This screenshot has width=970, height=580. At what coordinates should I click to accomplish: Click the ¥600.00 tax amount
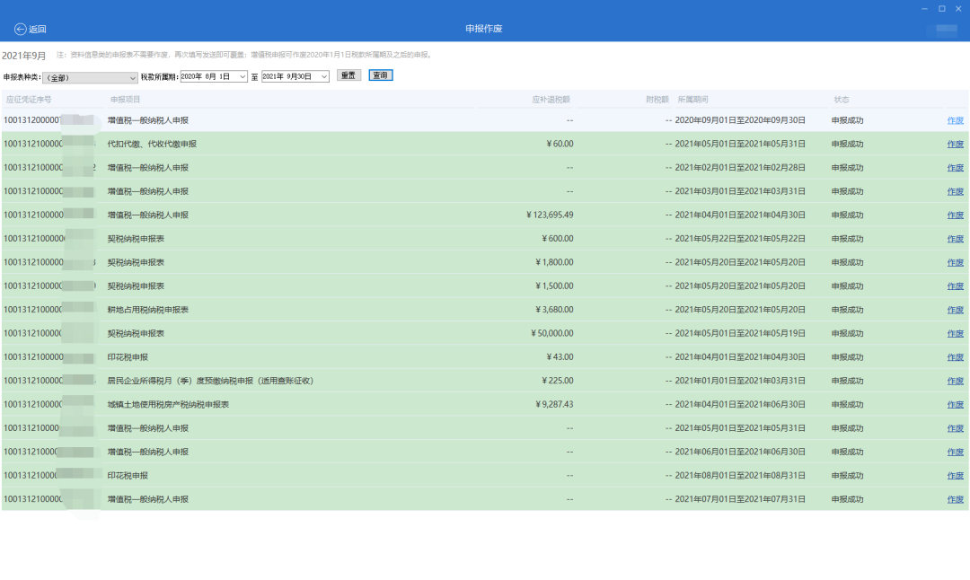tap(558, 239)
